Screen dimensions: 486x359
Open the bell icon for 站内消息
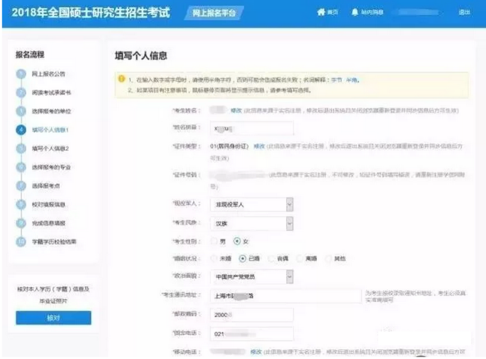(355, 12)
